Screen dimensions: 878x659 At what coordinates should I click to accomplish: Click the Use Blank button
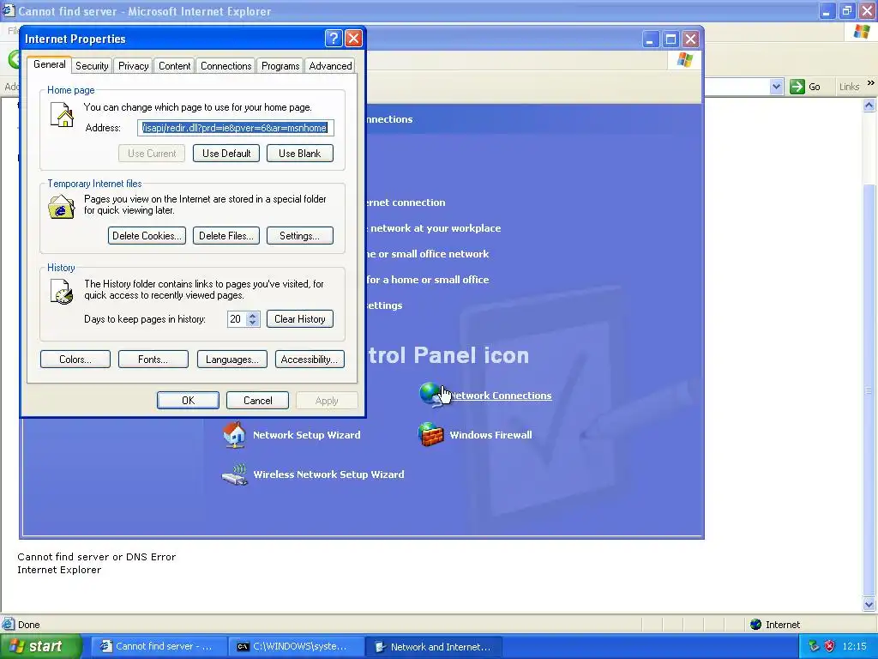pyautogui.click(x=299, y=154)
